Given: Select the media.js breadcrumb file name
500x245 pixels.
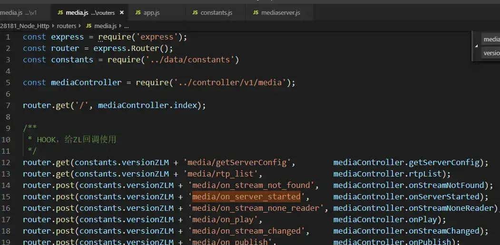Looking at the screenshot, I should (x=105, y=26).
